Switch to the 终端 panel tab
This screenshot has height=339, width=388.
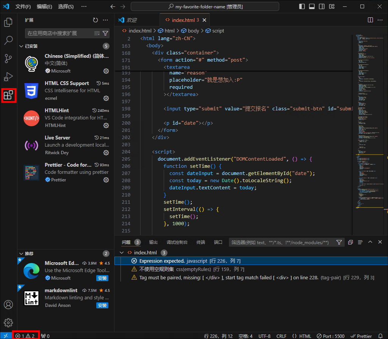point(200,242)
